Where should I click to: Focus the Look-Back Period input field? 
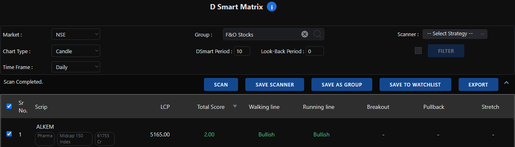[315, 51]
